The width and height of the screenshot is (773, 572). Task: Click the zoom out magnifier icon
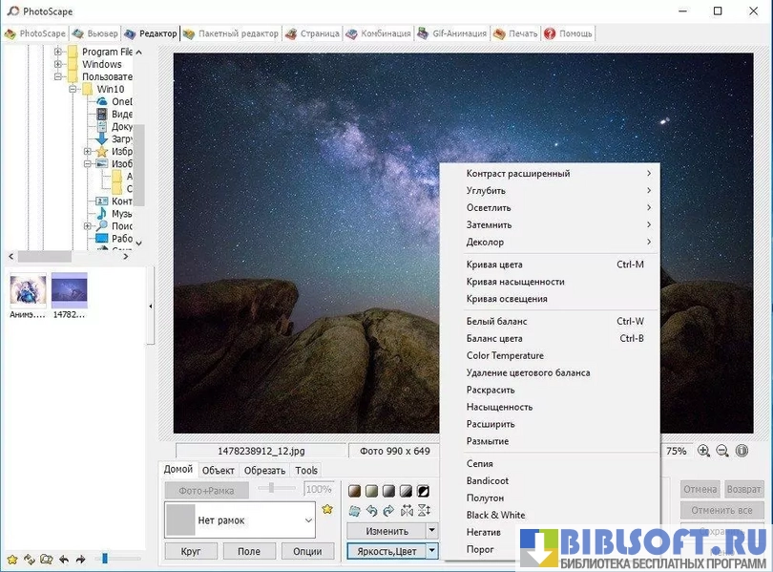pos(722,451)
